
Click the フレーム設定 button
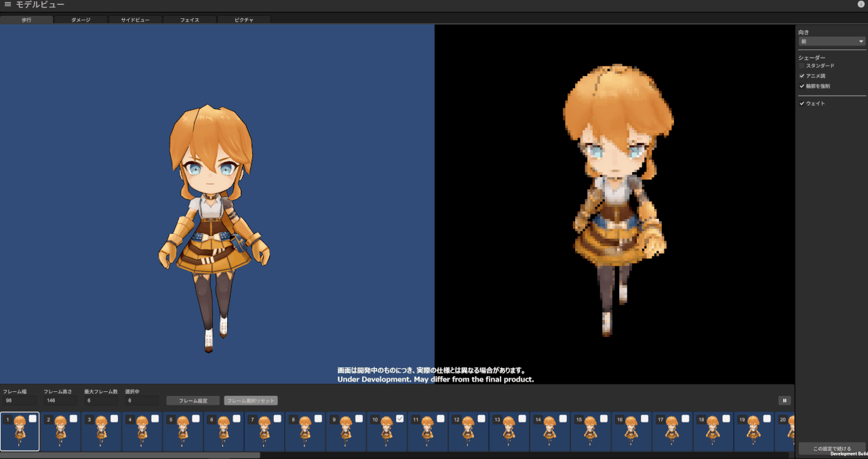(193, 400)
